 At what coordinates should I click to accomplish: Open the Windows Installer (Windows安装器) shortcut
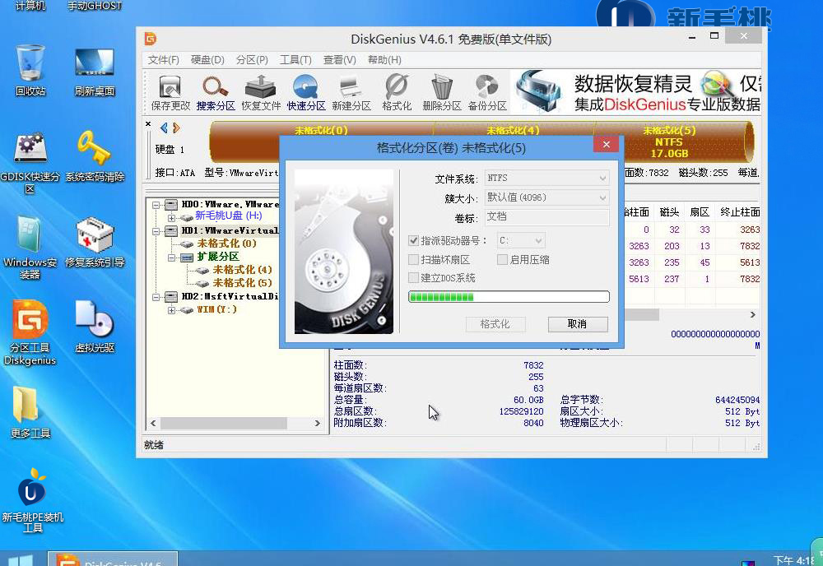tap(30, 248)
